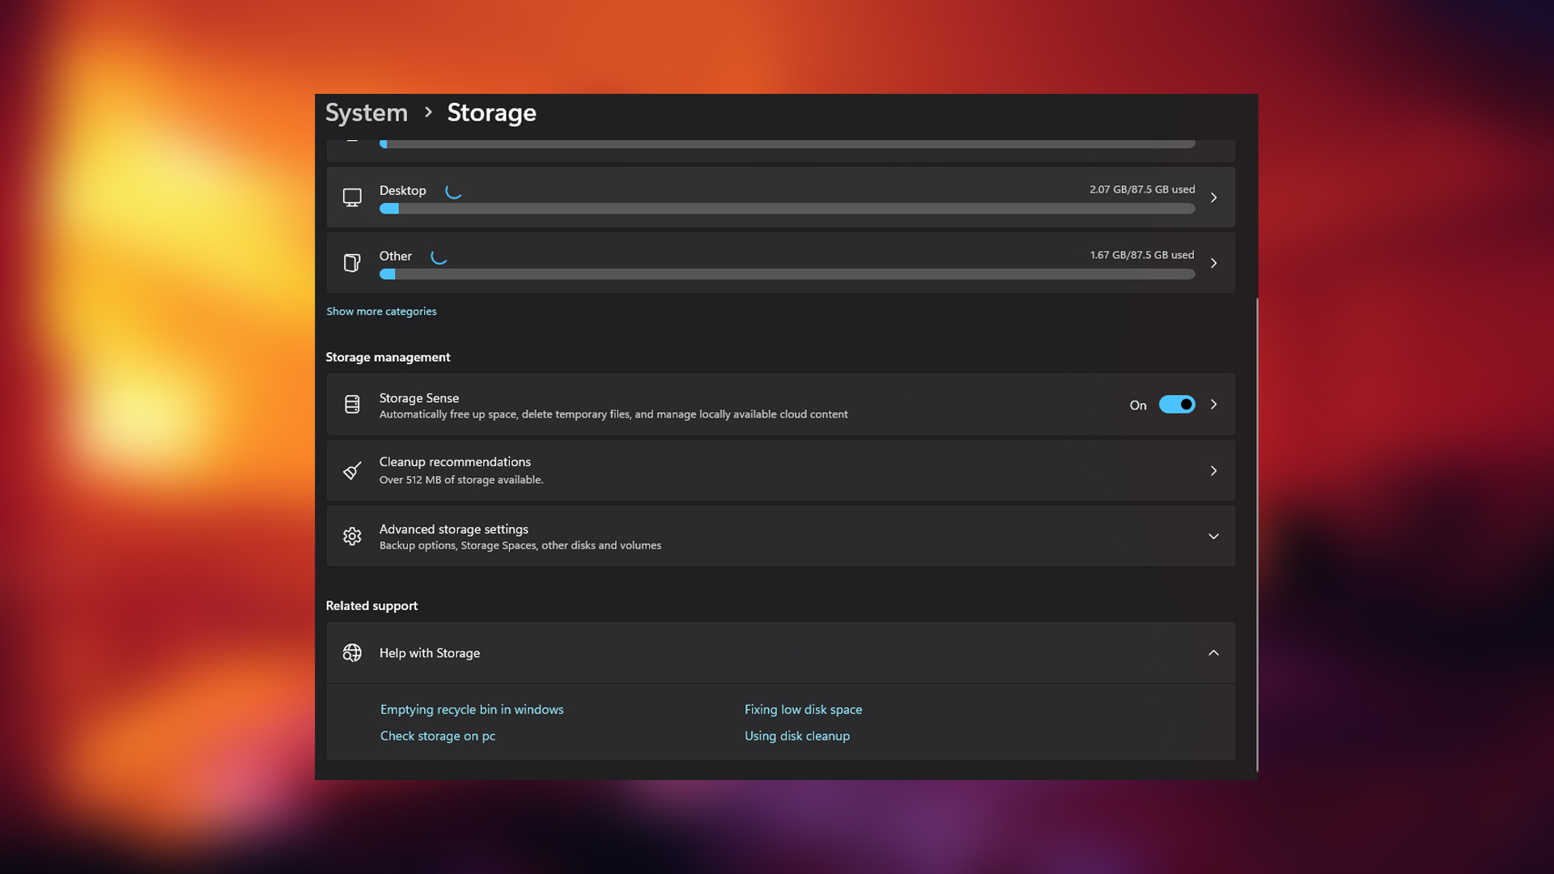Click the Storage Sense drive icon
This screenshot has width=1554, height=874.
352,405
